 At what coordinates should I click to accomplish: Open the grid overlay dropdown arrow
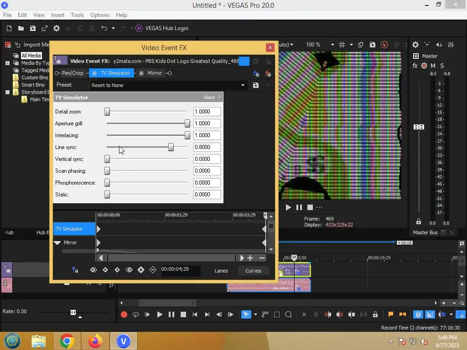352,45
